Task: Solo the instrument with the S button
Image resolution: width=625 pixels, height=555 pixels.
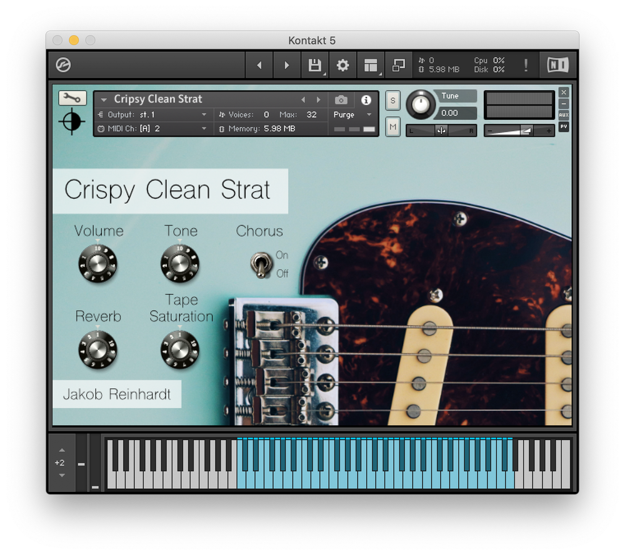Action: pos(392,101)
